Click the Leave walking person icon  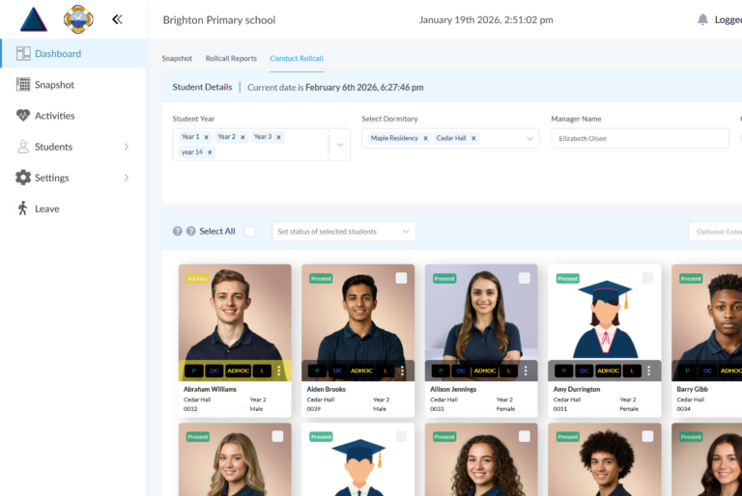coord(23,208)
